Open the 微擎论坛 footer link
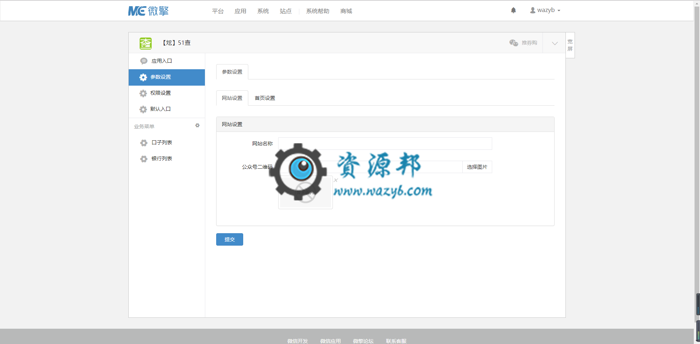 363,341
